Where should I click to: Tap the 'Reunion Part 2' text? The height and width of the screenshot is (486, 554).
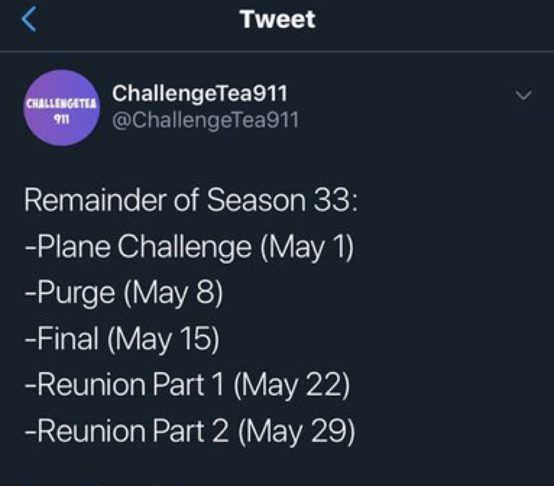(x=133, y=431)
